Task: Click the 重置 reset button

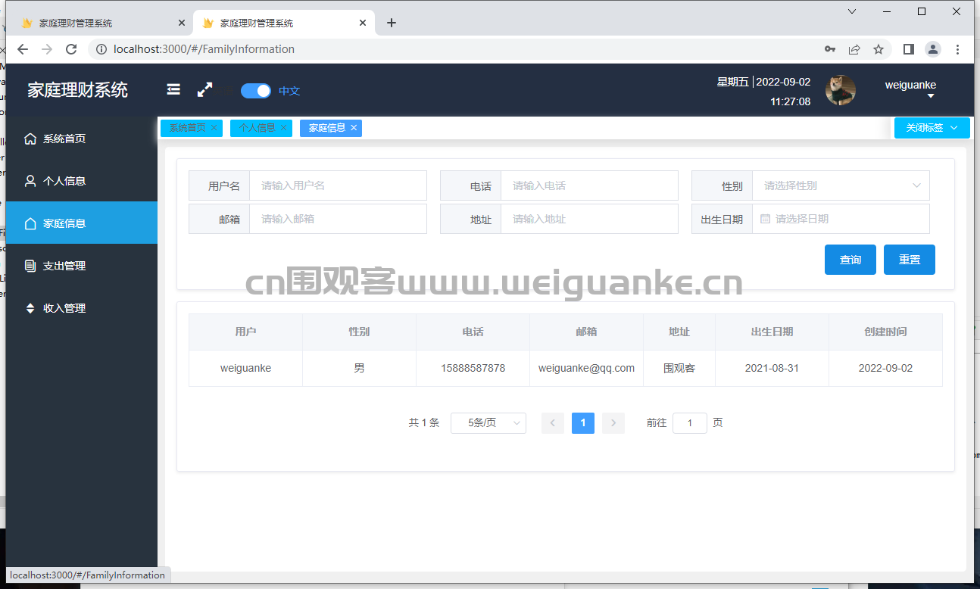Action: 910,260
